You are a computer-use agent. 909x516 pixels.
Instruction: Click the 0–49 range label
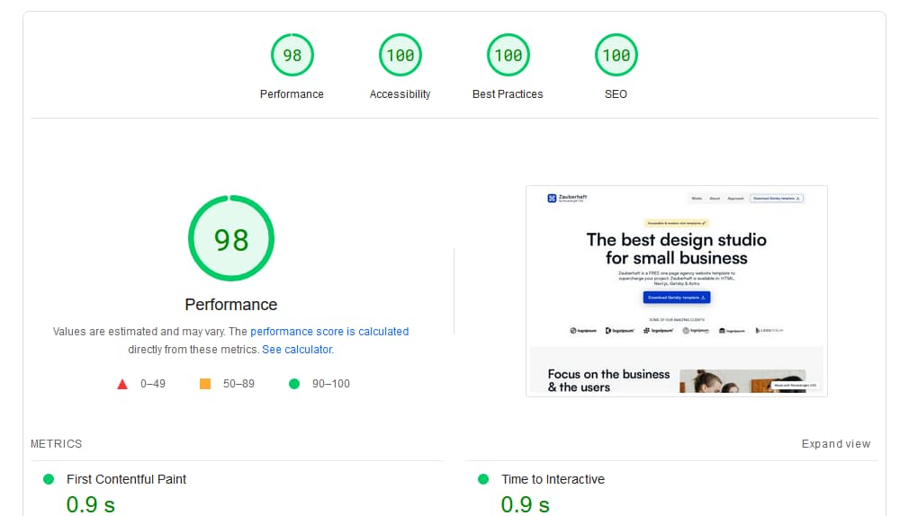(153, 383)
